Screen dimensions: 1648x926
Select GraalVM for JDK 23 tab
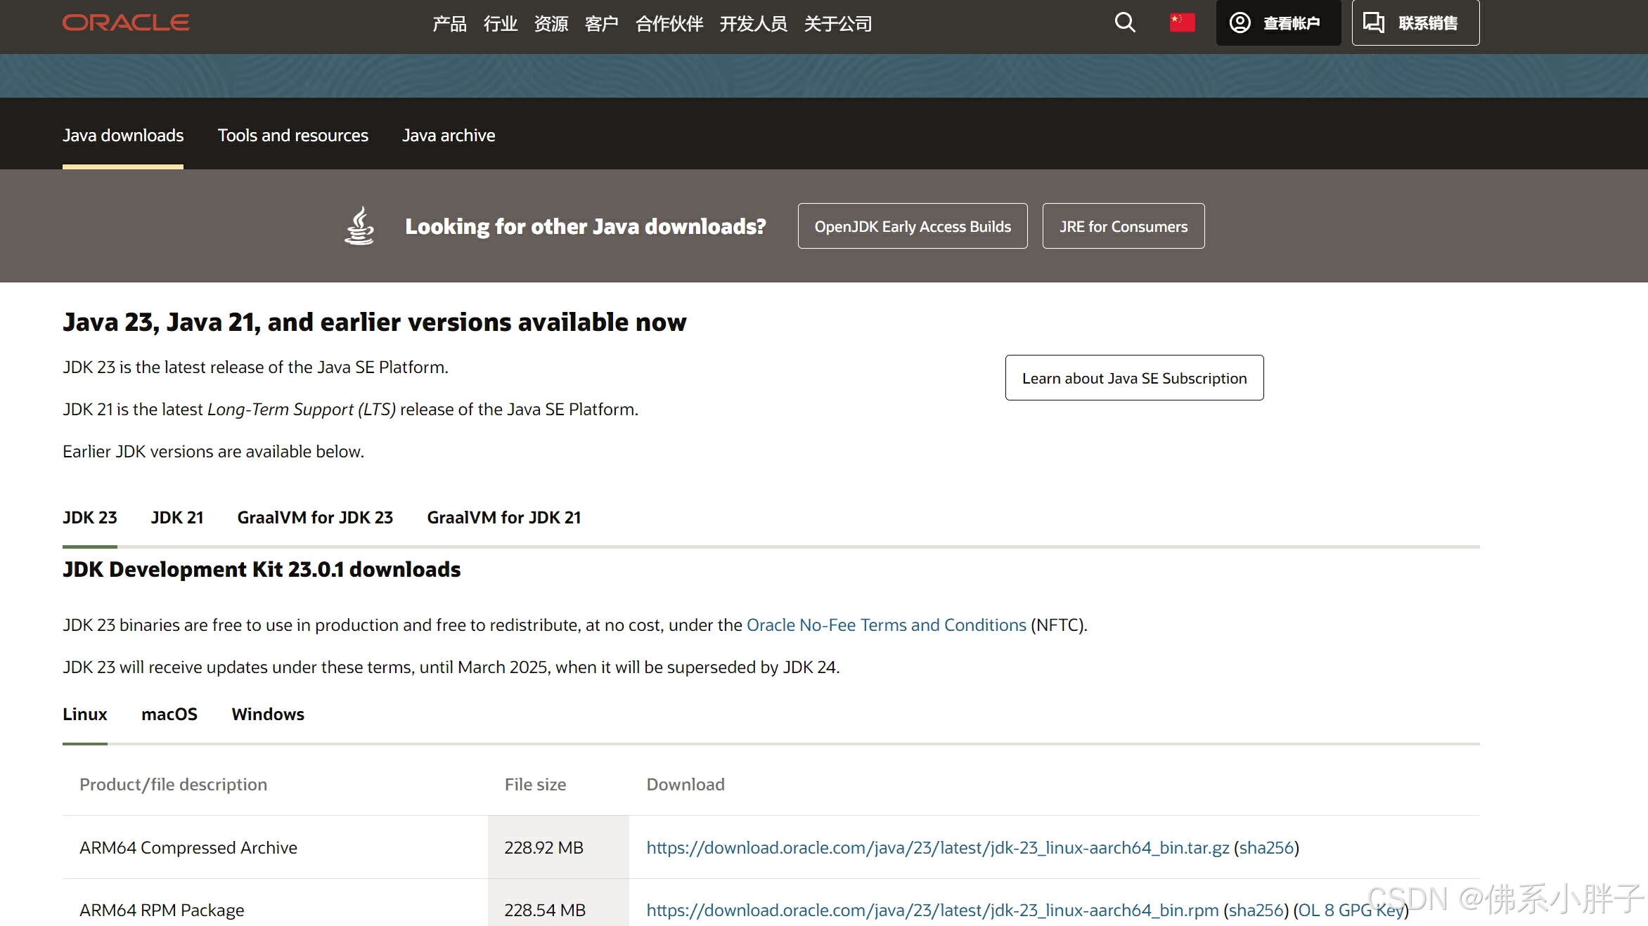point(315,517)
